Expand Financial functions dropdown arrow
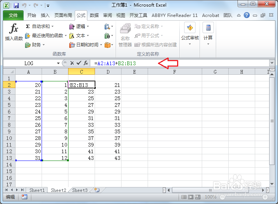 43,45
